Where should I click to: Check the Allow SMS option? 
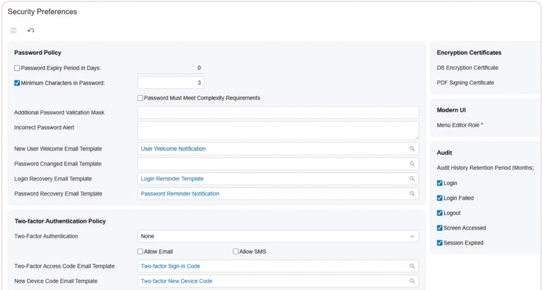[x=236, y=252]
